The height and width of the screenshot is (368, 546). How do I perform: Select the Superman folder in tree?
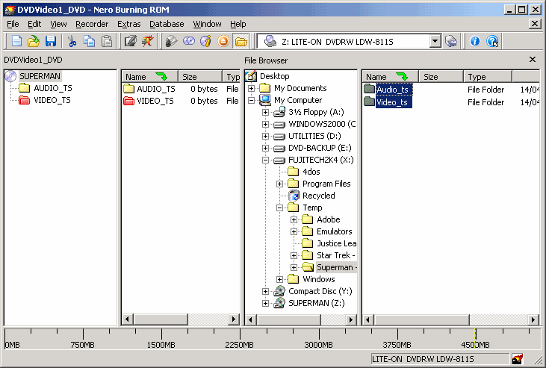[x=336, y=267]
